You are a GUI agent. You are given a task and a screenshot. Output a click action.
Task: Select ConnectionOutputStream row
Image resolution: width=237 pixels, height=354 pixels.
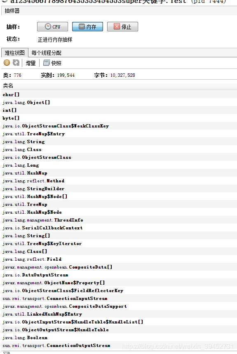pyautogui.click(x=119, y=346)
